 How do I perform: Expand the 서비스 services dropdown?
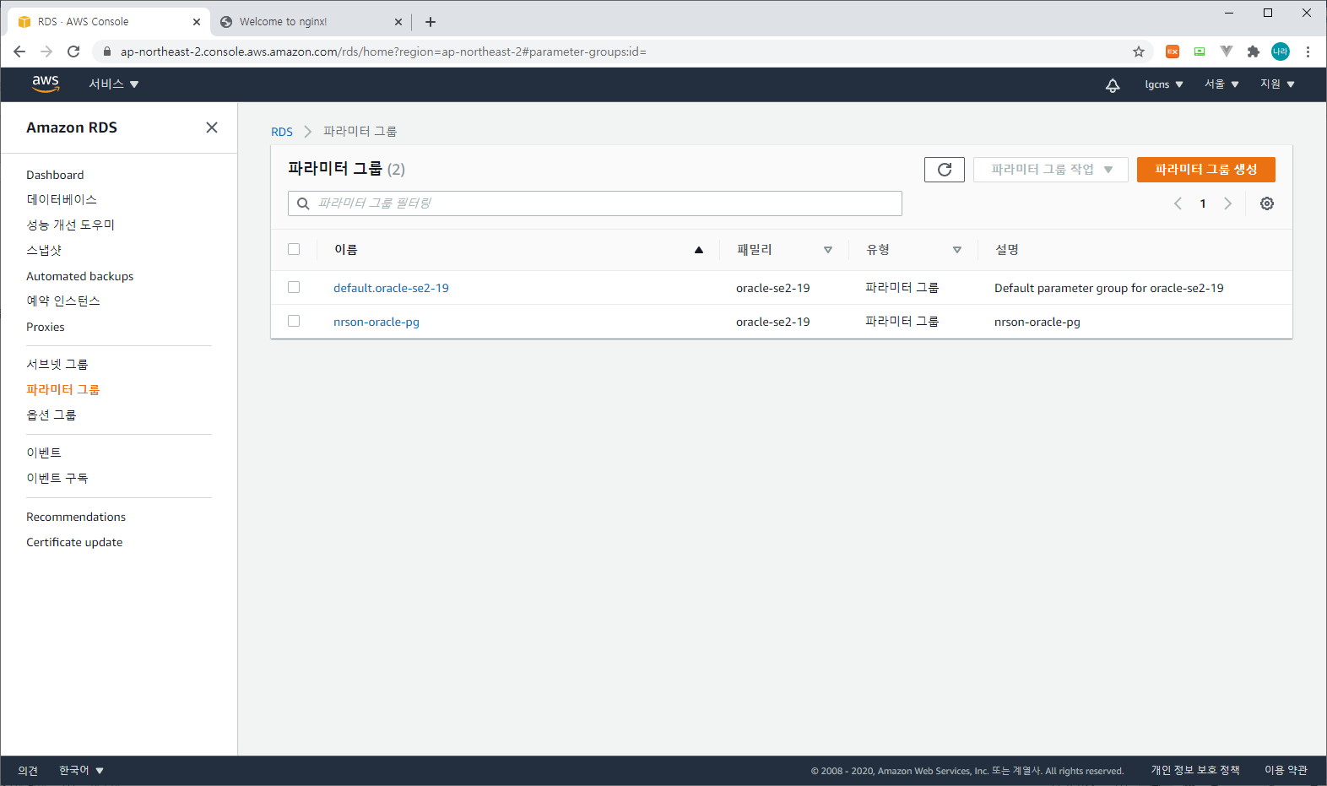point(114,84)
